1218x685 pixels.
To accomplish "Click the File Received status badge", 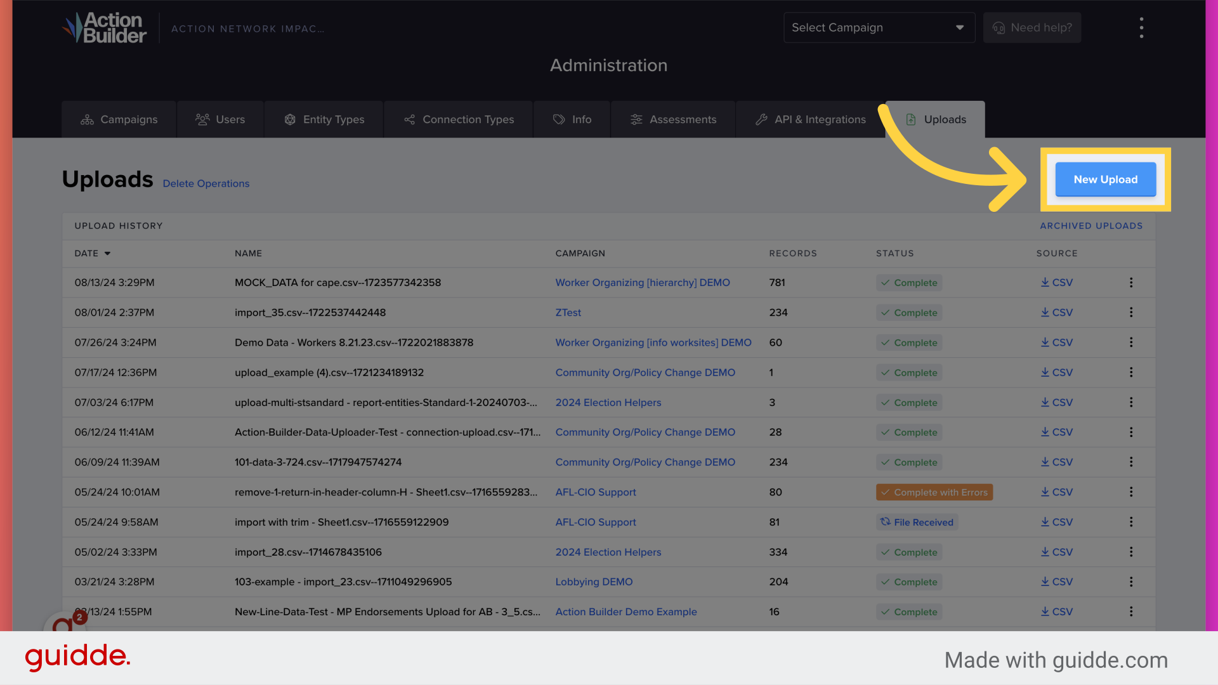I will point(917,522).
